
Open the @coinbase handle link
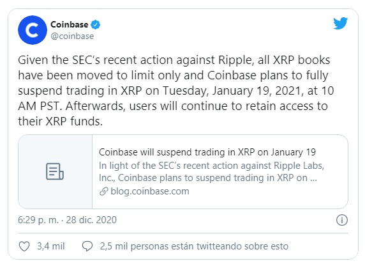pos(72,36)
